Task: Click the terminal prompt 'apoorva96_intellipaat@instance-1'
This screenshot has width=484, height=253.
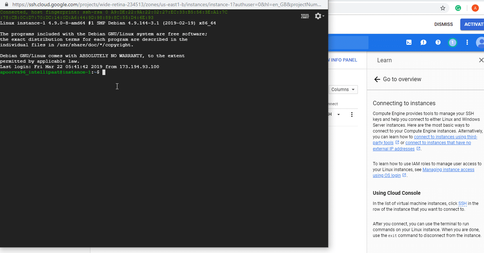Action: tap(45, 72)
